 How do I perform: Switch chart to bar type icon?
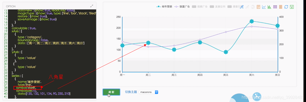coord(270,7)
